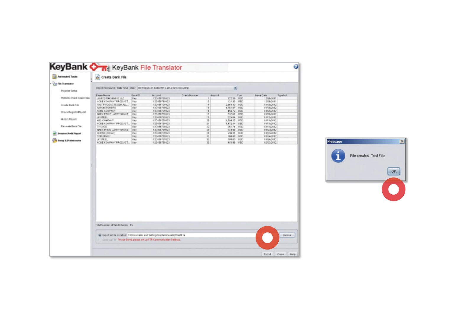458x321 pixels.
Task: Click amount 1,764.87 cell
Action: point(223,108)
